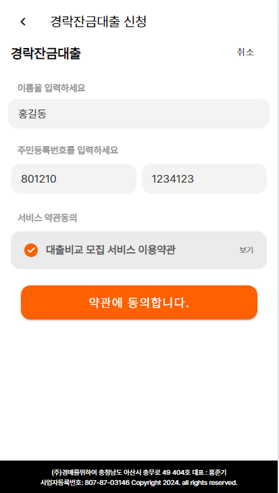Screen dimensions: 279x493
Task: Click the Copyright 2024 footer notice
Action: 184,482
